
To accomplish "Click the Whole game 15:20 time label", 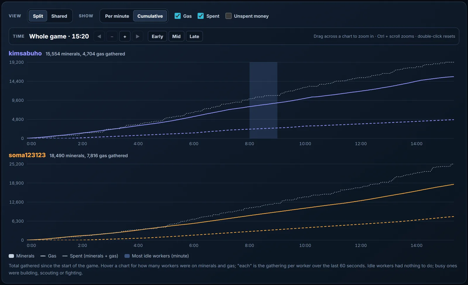I will pos(59,36).
